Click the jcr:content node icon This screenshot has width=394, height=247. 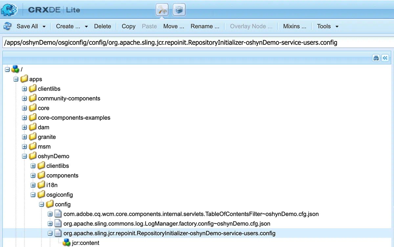point(66,243)
